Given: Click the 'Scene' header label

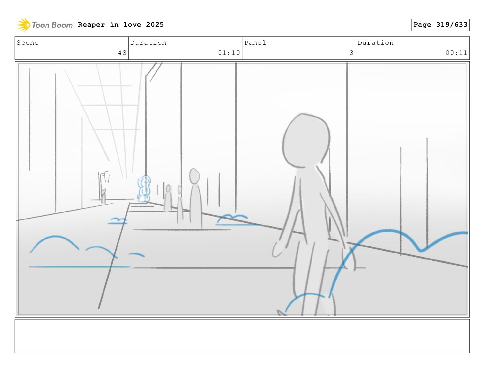Looking at the screenshot, I should (x=28, y=43).
